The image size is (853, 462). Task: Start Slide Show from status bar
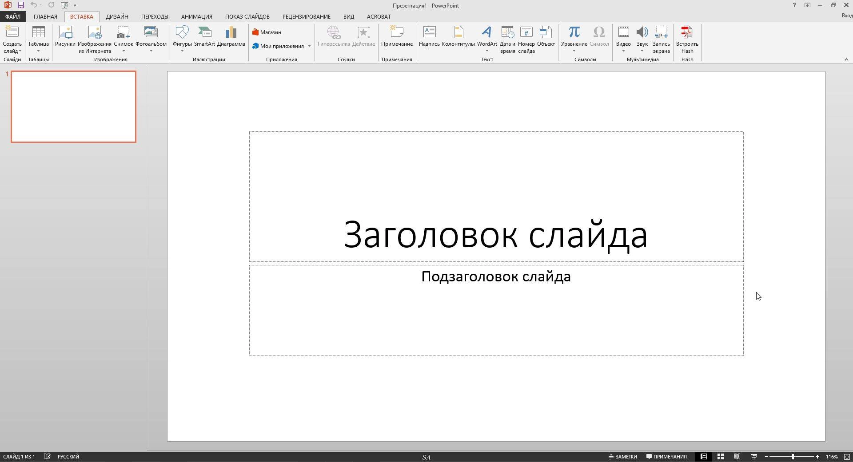[754, 457]
